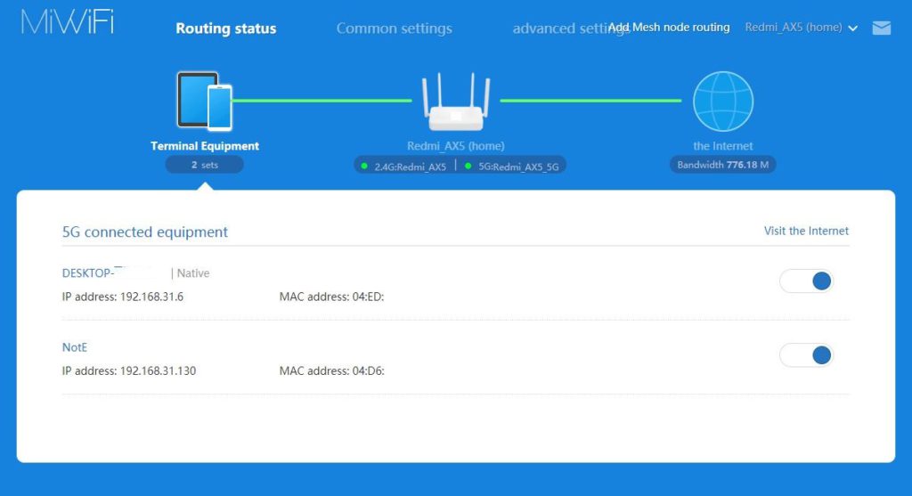Open the Routing status tab
The image size is (912, 496).
[x=225, y=28]
